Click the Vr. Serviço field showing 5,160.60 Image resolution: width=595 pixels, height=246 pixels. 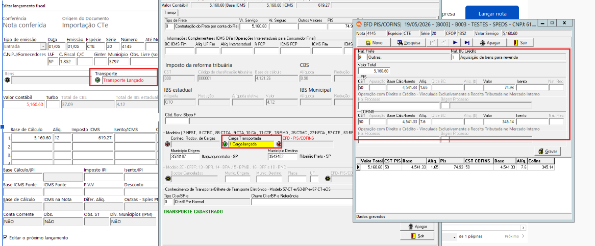254,27
